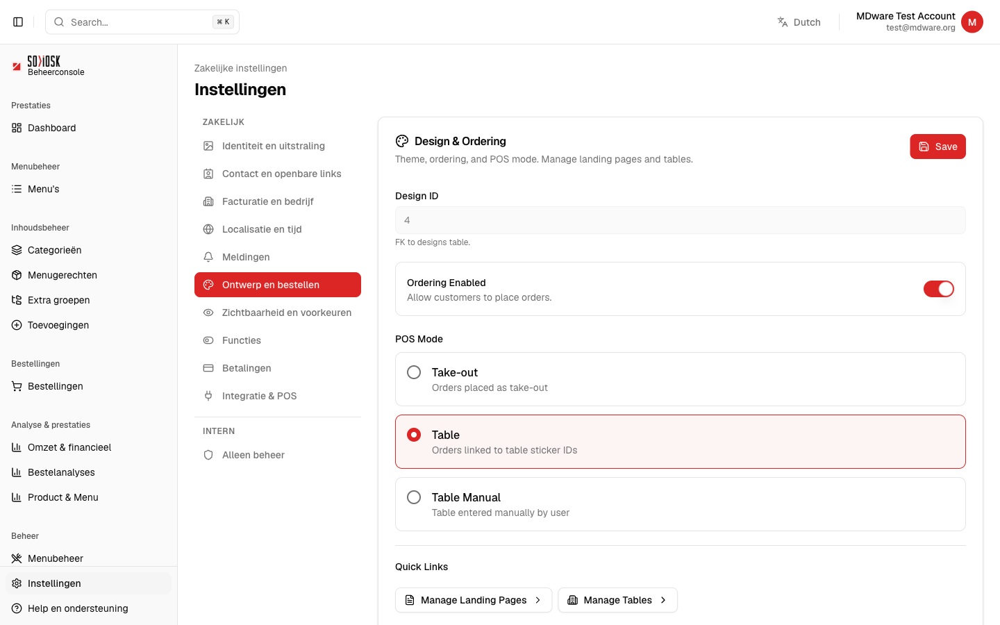Click the Save button's disk icon

coord(924,147)
